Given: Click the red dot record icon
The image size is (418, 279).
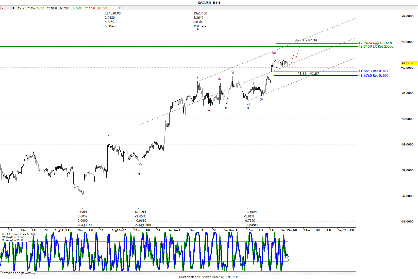Looking at the screenshot, I should (x=2, y=8).
